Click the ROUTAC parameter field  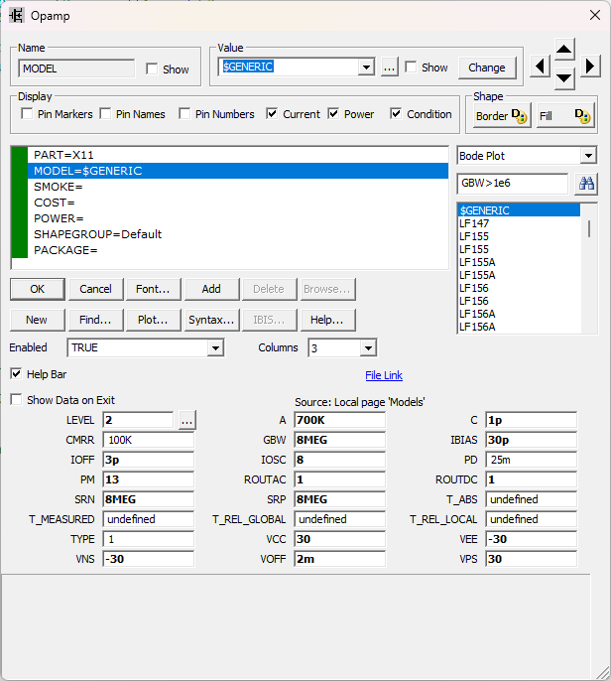coord(340,479)
